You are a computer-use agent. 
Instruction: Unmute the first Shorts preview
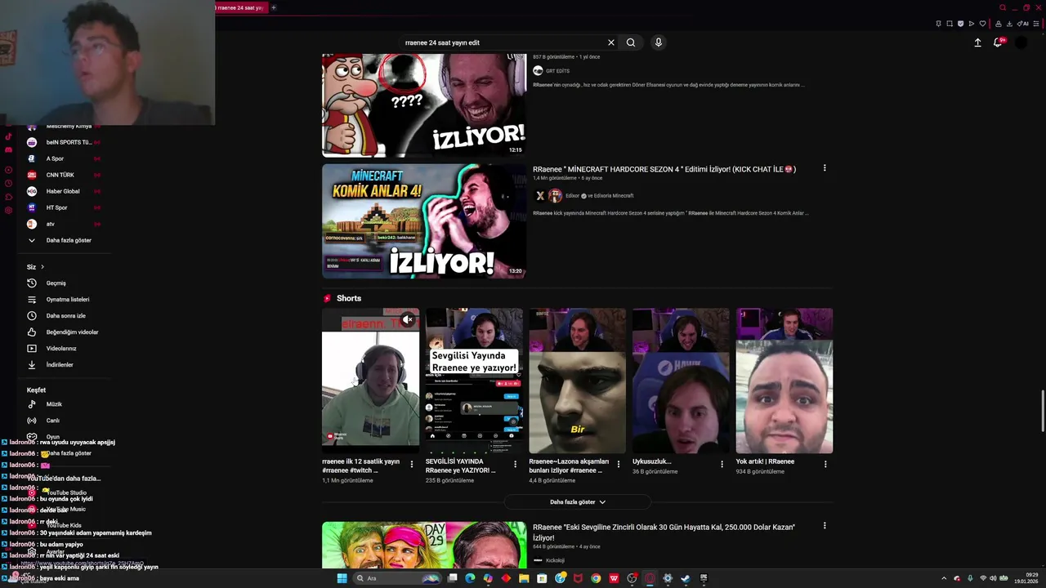coord(408,319)
